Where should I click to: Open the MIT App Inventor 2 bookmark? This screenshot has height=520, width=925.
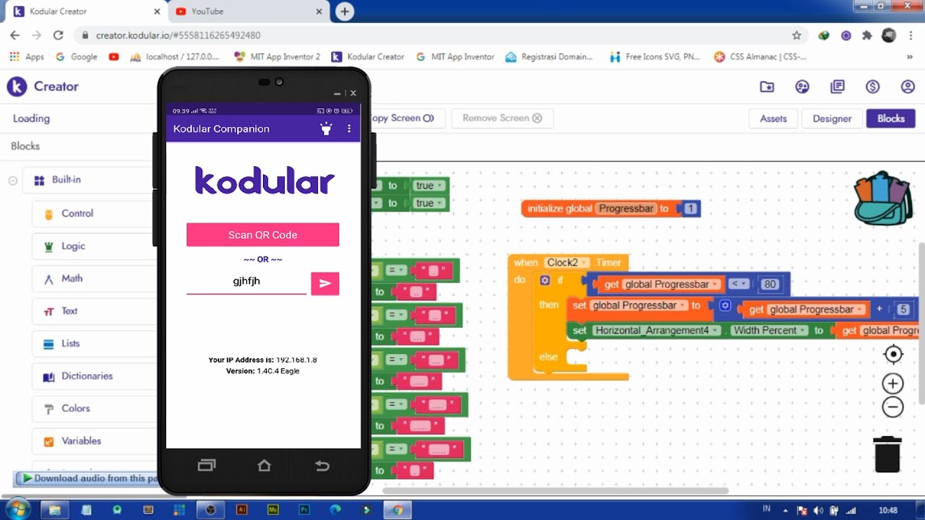click(277, 56)
